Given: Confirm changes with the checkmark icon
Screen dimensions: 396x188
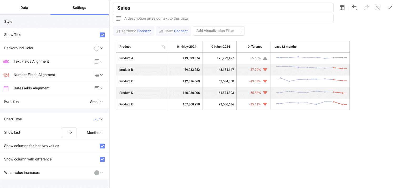Looking at the screenshot, I should 389,8.
